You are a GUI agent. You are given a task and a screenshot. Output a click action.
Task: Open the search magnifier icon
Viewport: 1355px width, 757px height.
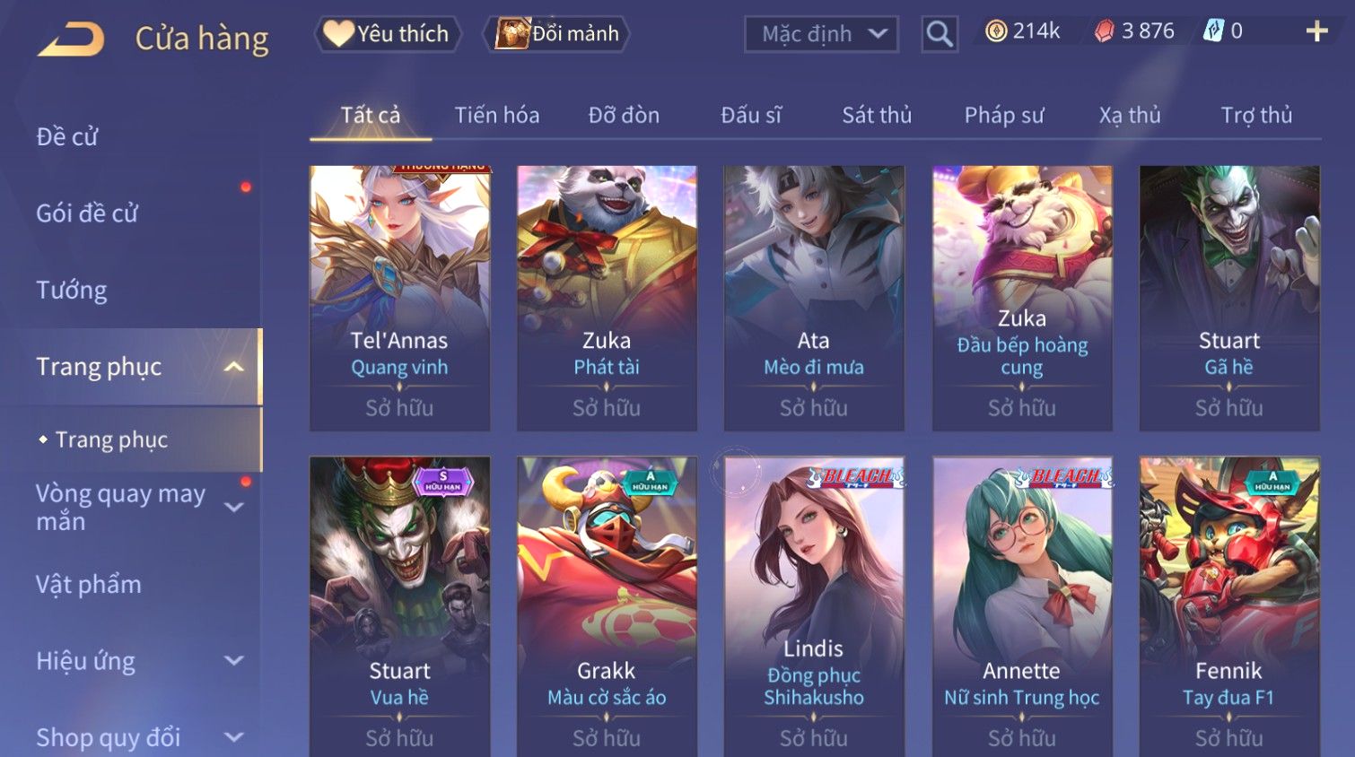[x=940, y=34]
